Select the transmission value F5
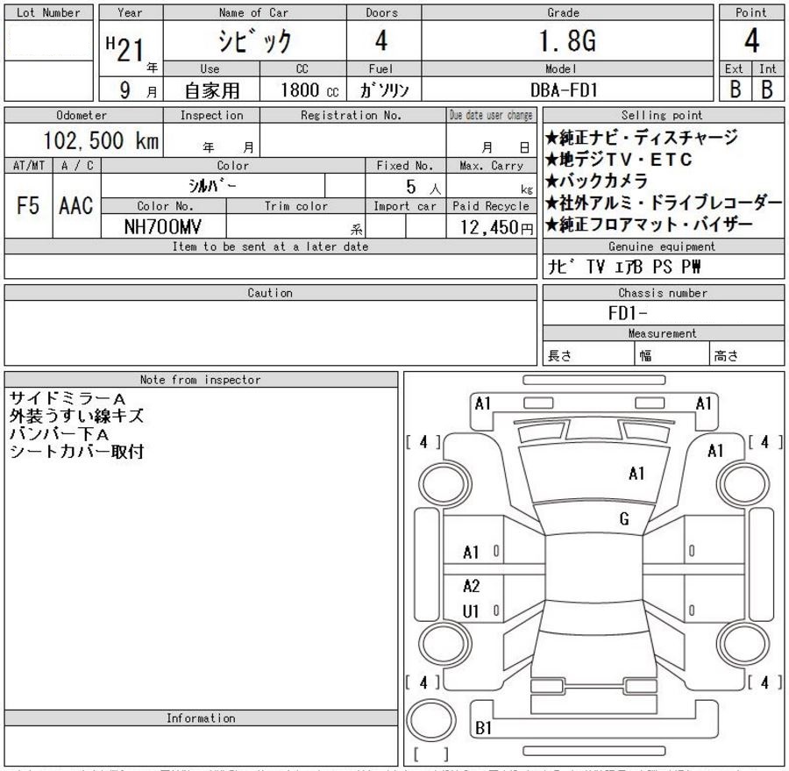 (x=28, y=205)
